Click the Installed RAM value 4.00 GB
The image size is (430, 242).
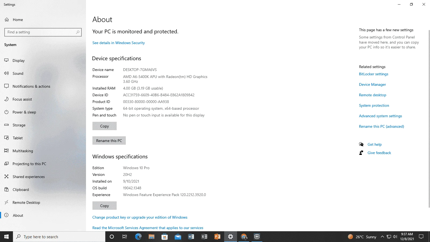143,88
